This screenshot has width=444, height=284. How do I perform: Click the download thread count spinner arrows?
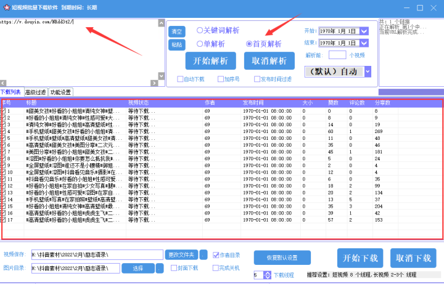[267, 275]
